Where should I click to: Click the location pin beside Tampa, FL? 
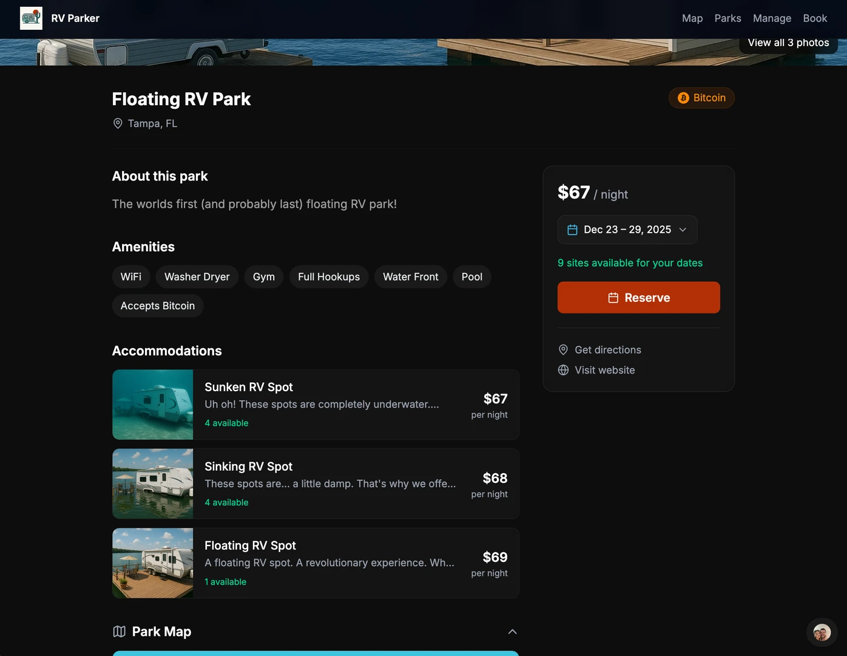(x=118, y=123)
